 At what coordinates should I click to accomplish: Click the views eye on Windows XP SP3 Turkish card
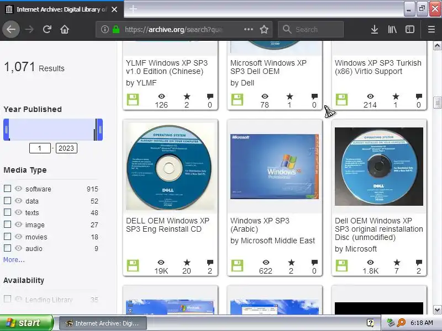pyautogui.click(x=370, y=97)
